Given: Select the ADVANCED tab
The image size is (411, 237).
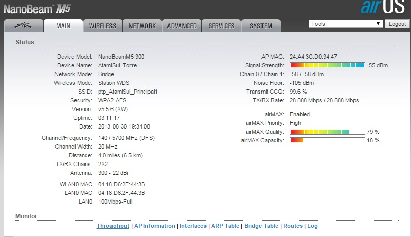Looking at the screenshot, I should [182, 26].
